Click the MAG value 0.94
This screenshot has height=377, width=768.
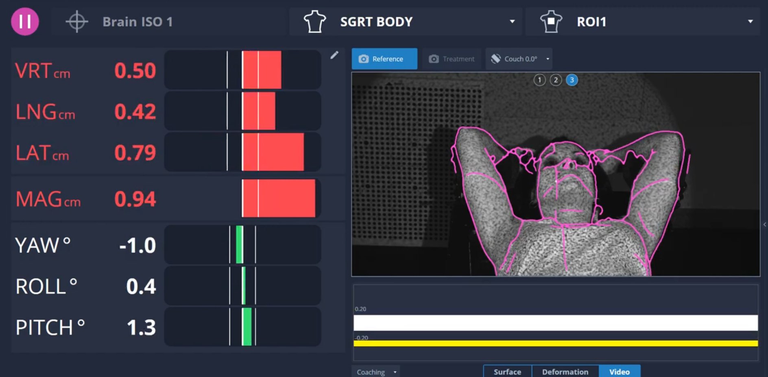(135, 199)
